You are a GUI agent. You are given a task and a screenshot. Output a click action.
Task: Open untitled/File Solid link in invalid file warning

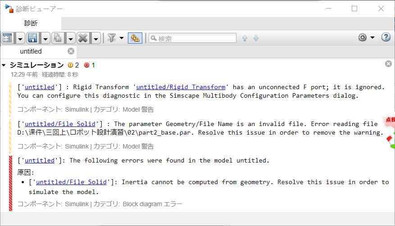click(60, 124)
